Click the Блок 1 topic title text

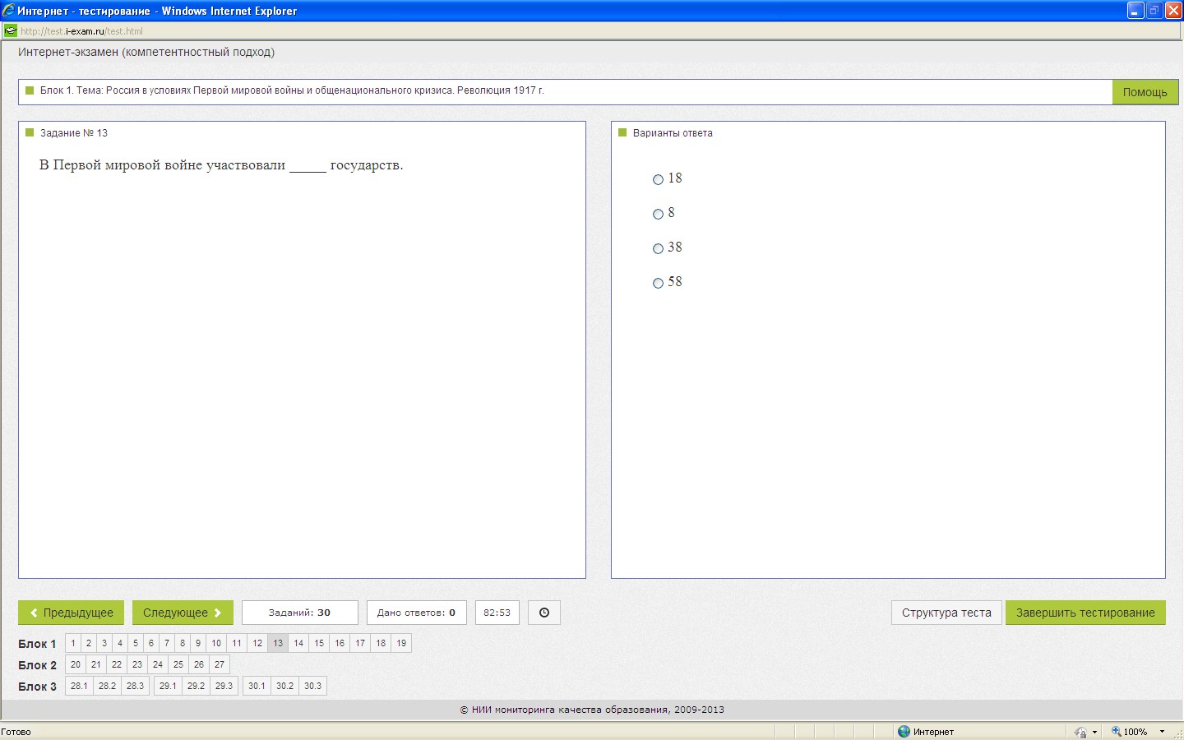click(292, 90)
